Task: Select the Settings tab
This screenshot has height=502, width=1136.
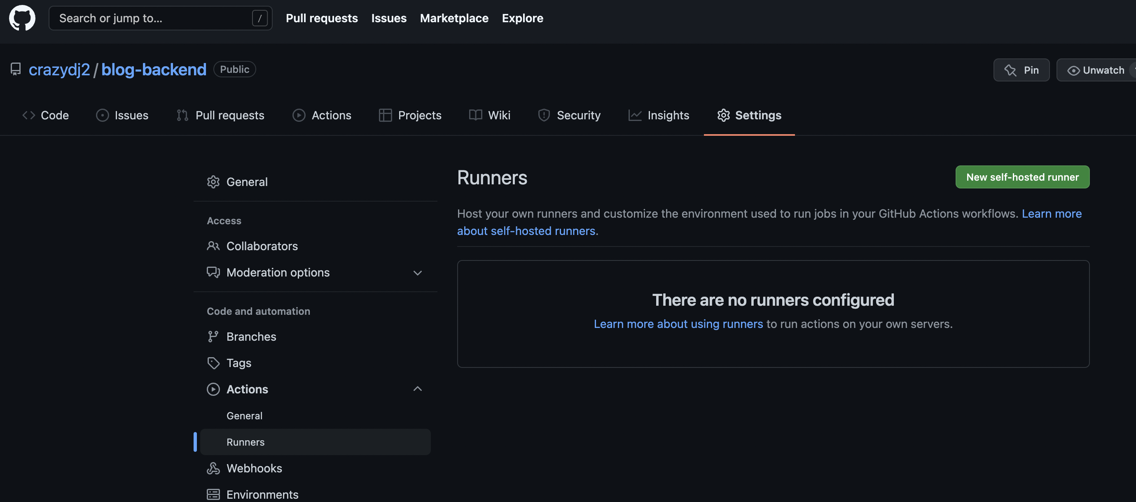Action: tap(749, 115)
